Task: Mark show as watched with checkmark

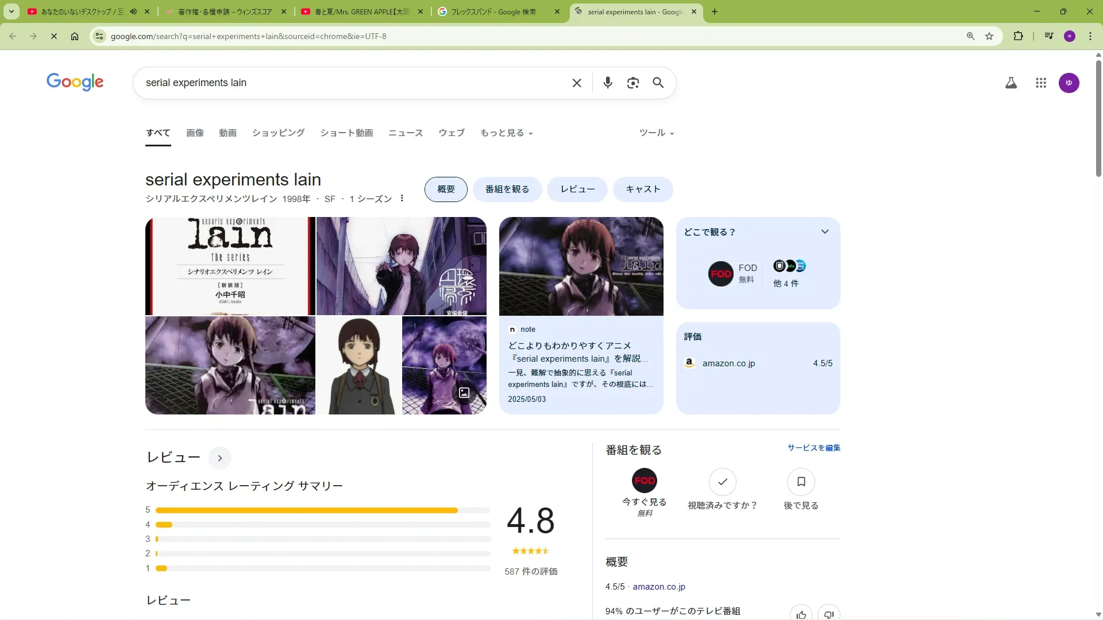Action: tap(722, 482)
